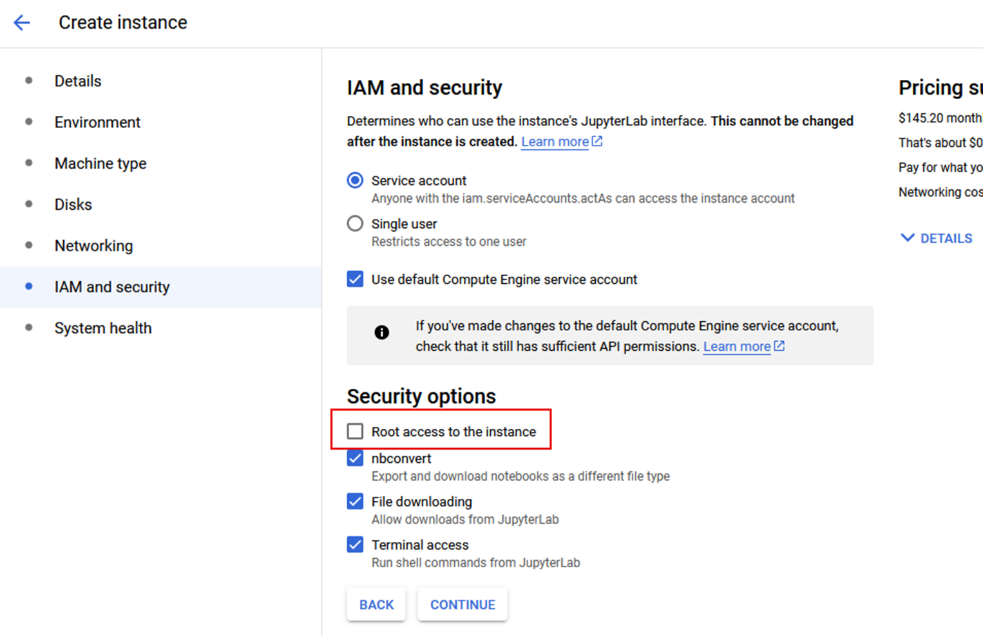Click the CONTINUE button

[462, 604]
